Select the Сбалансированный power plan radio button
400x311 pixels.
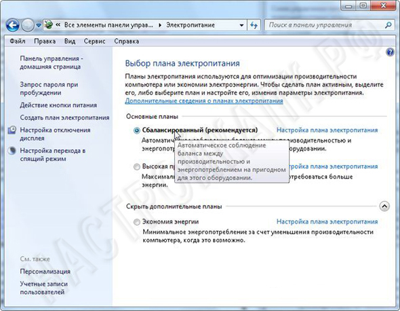click(x=137, y=130)
